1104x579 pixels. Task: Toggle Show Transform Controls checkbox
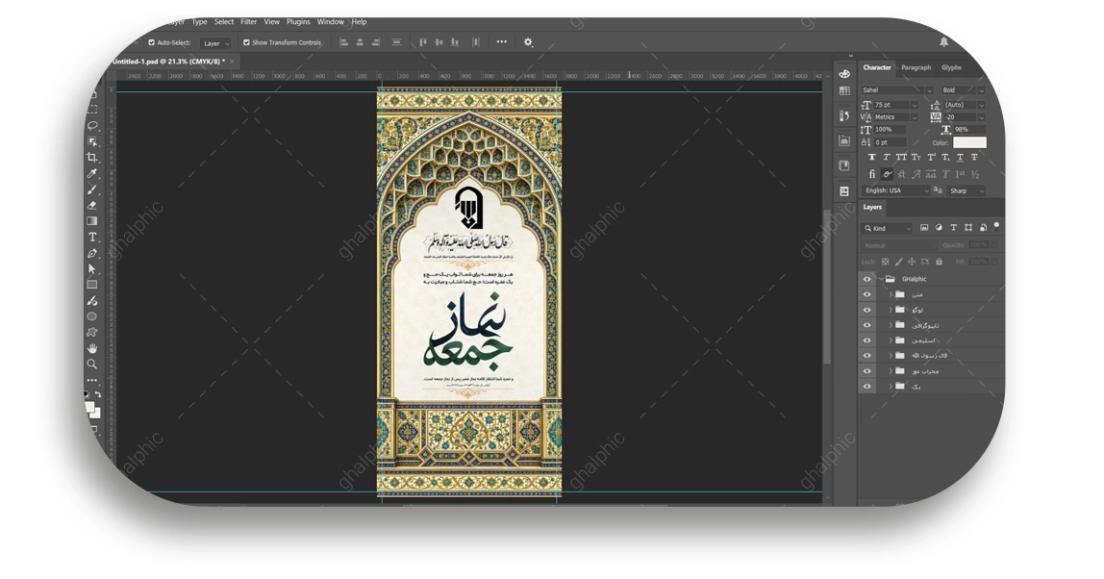coord(246,42)
